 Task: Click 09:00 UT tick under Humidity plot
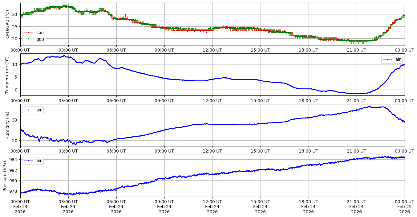click(x=164, y=151)
